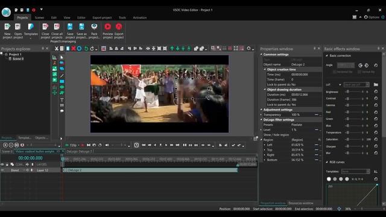Zoom in timeline with plus icon
This screenshot has height=217, width=386.
(5, 145)
